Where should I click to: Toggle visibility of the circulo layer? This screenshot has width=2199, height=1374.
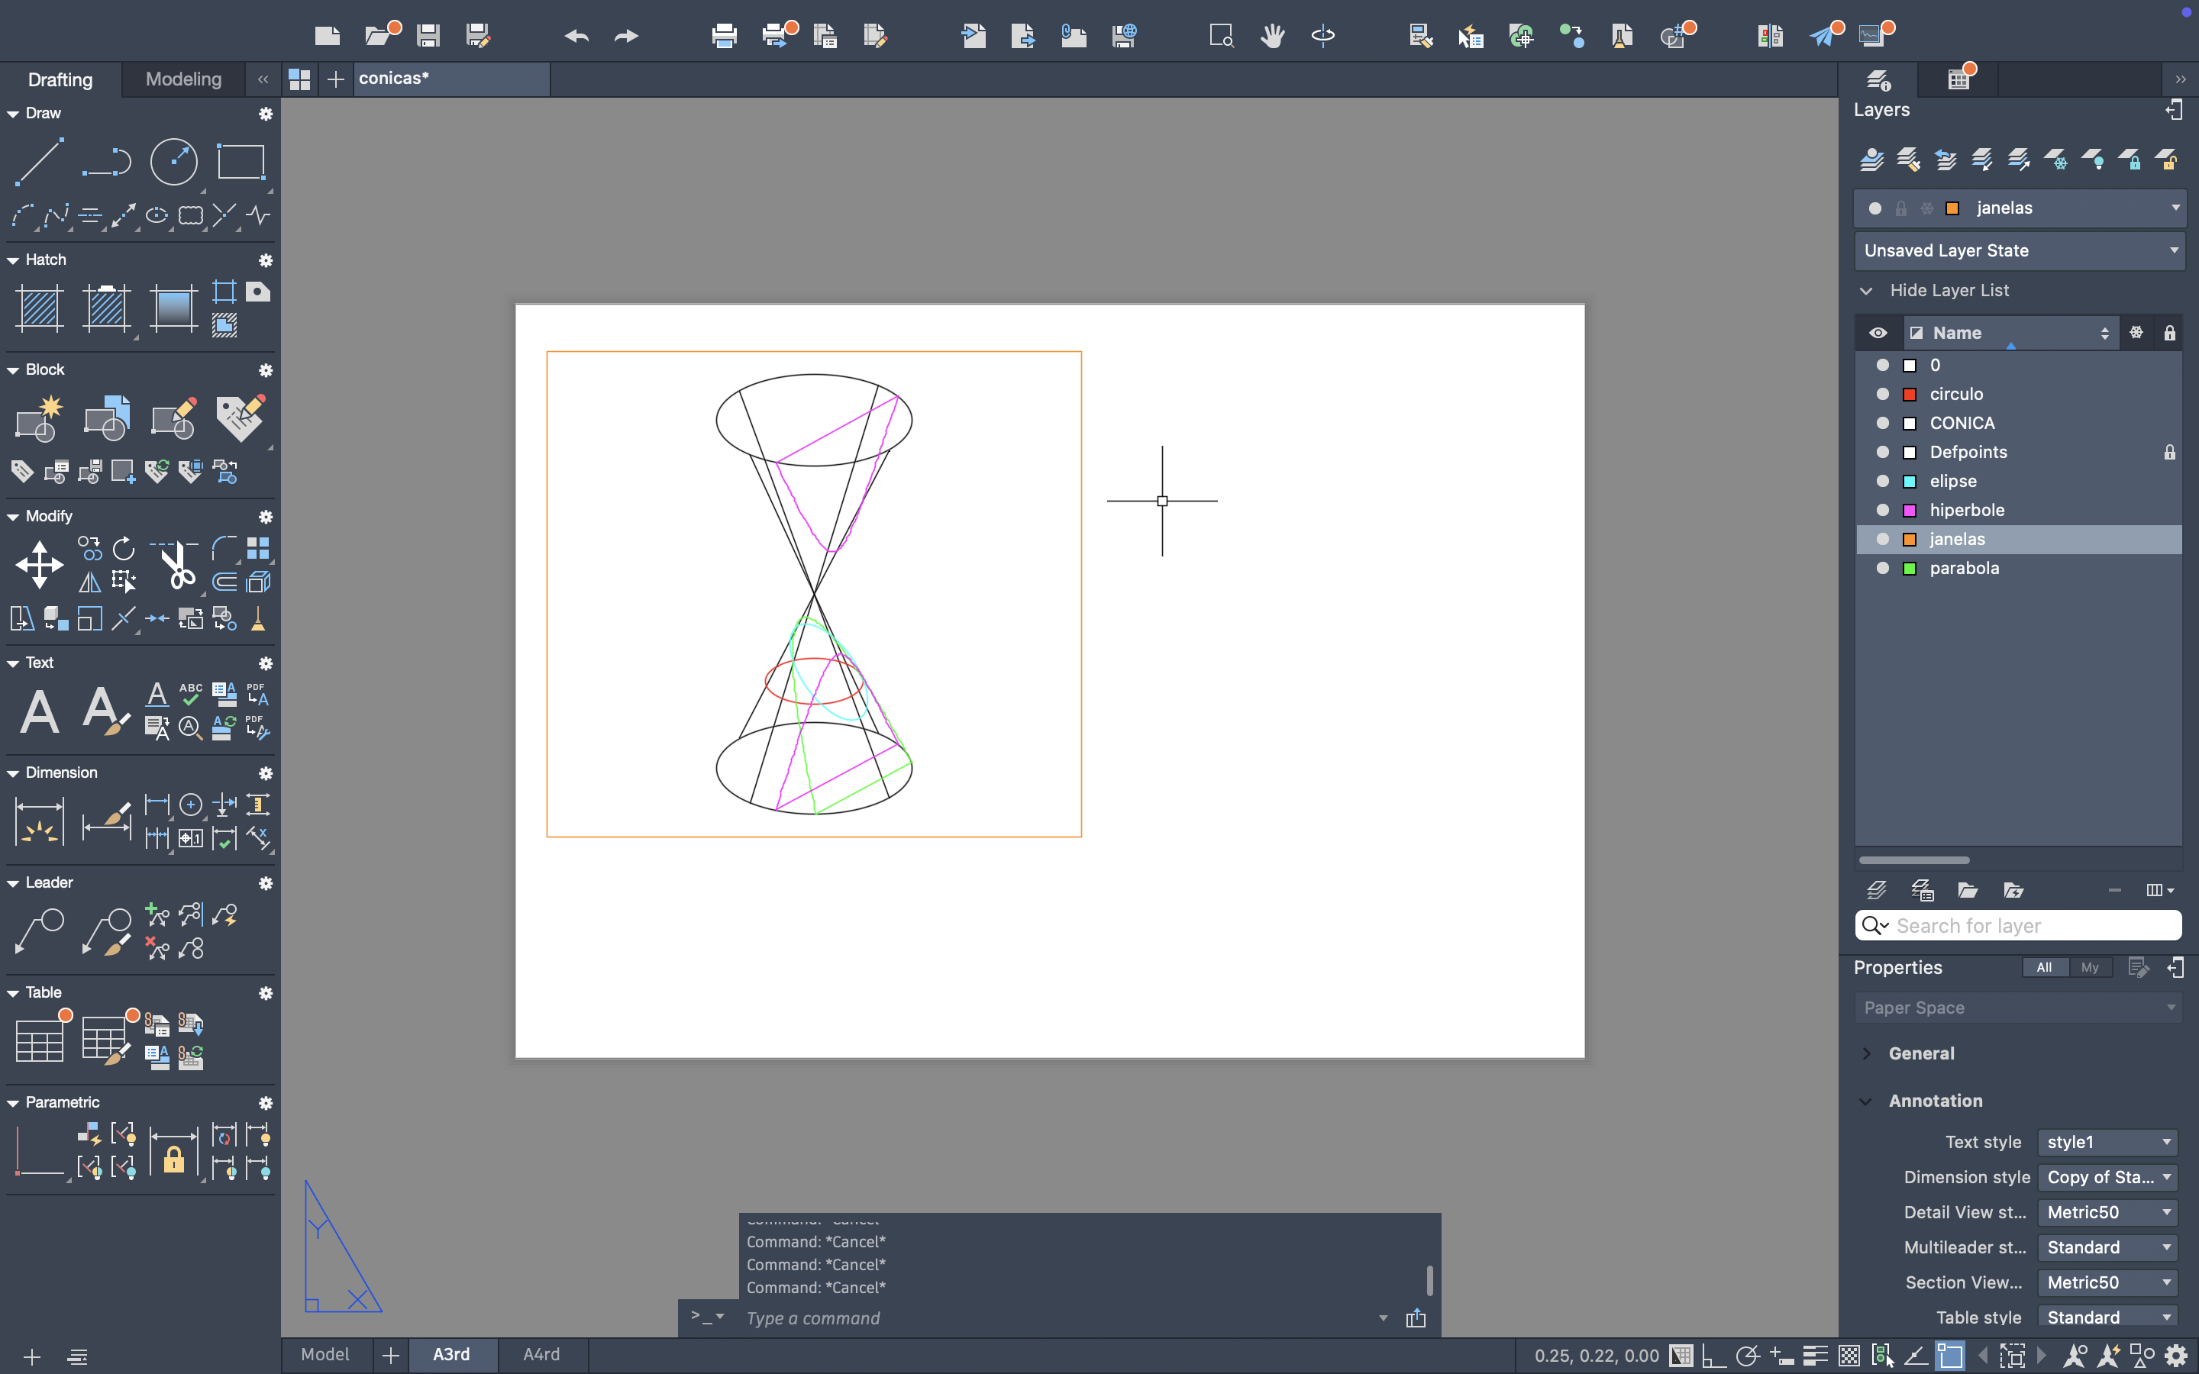coord(1882,395)
